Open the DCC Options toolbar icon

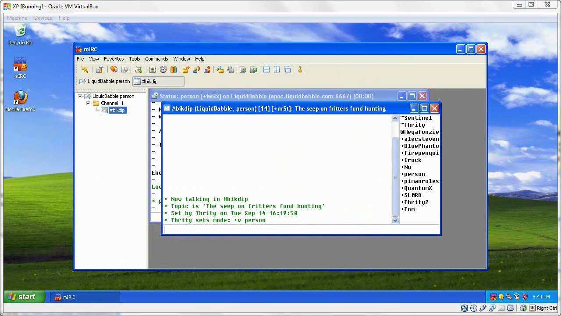(x=207, y=69)
